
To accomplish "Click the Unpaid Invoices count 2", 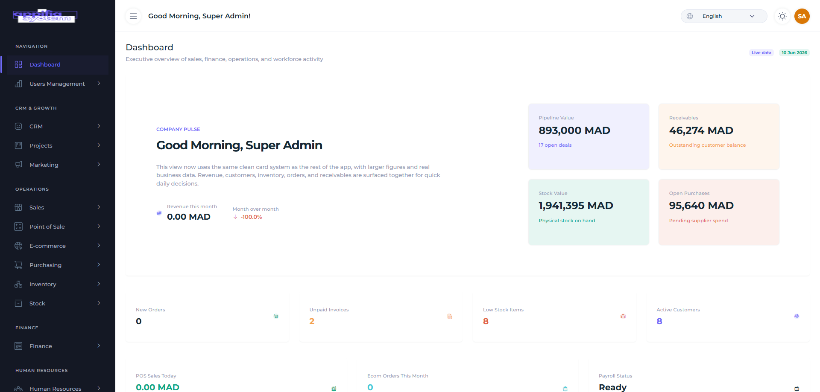I will click(x=312, y=321).
